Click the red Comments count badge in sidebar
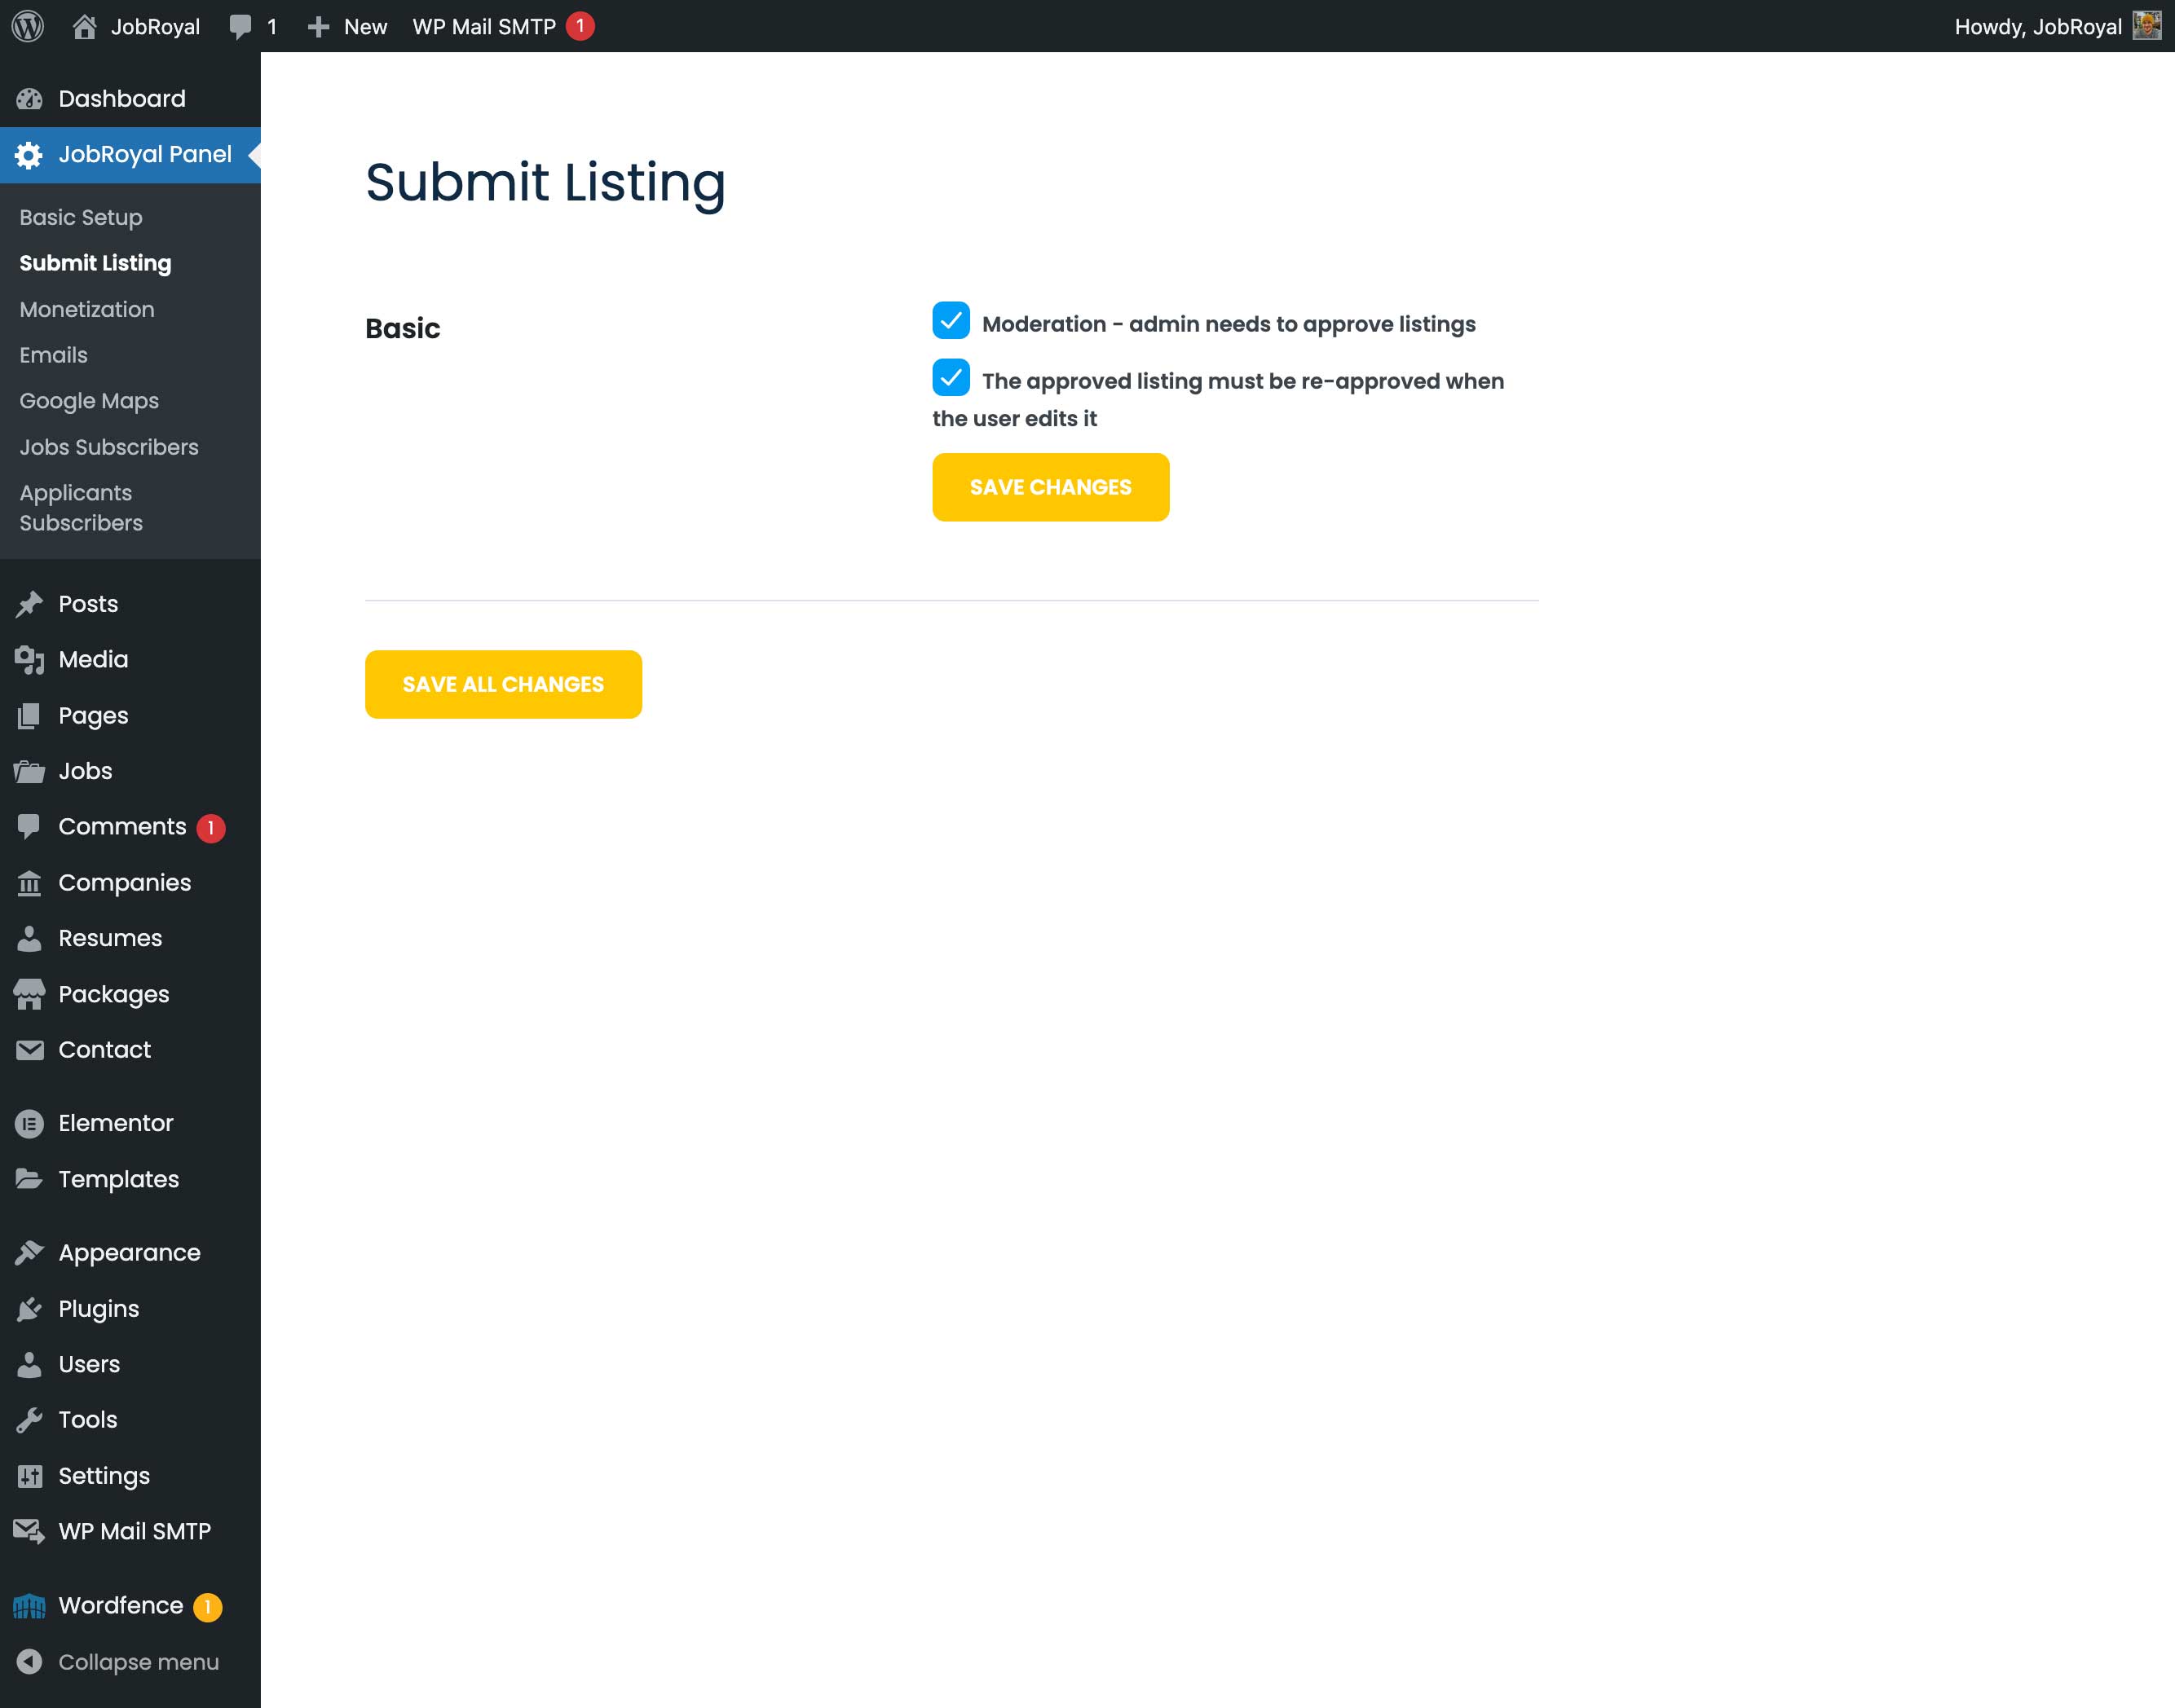The height and width of the screenshot is (1708, 2175). coord(211,828)
